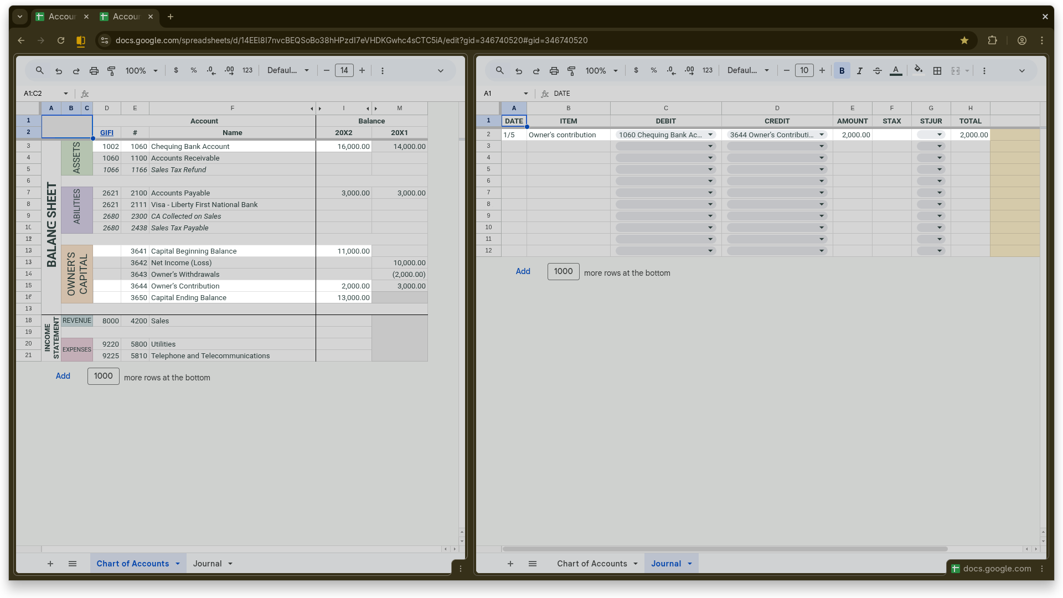Open the fill color picker in right toolbar
This screenshot has height=598, width=1063.
pyautogui.click(x=918, y=71)
